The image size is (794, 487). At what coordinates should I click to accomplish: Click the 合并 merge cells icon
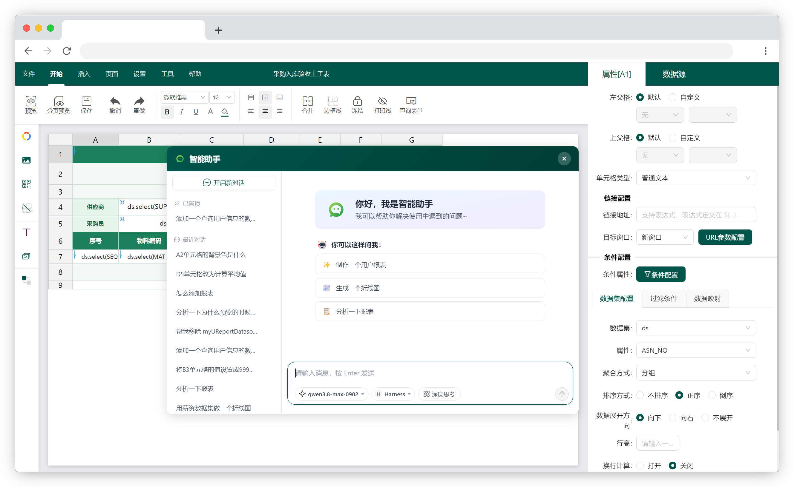coord(308,104)
